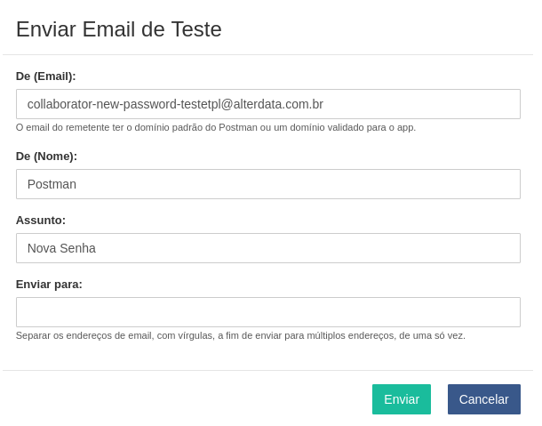Click the word "Teste" in the dialog heading
Screen dimensions: 542x426
coord(195,29)
